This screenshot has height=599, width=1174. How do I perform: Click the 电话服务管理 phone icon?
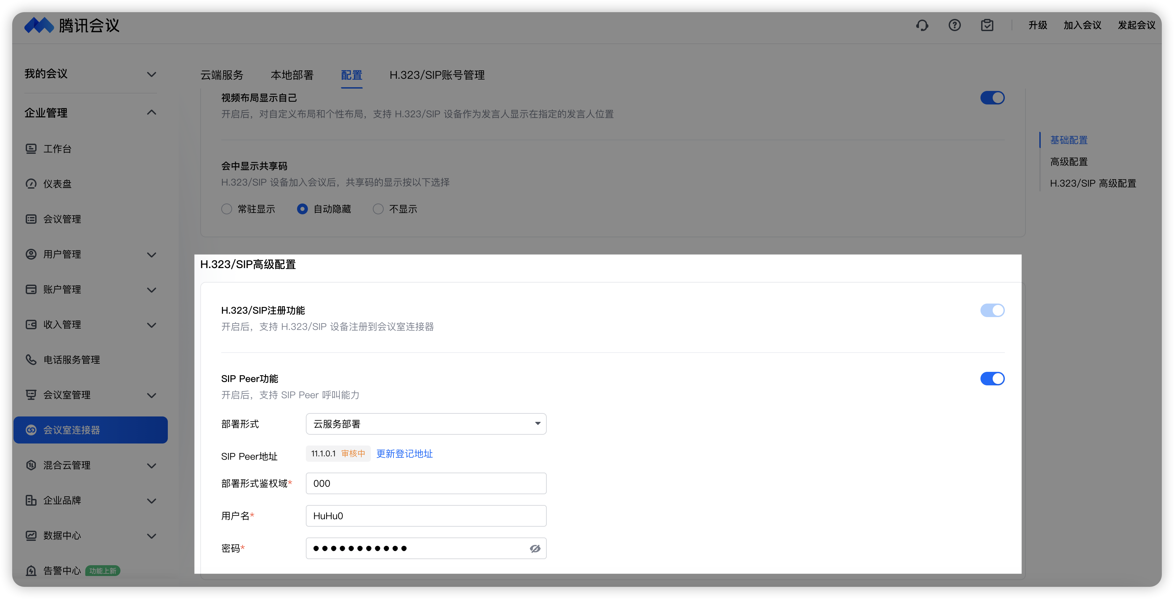[x=31, y=359]
